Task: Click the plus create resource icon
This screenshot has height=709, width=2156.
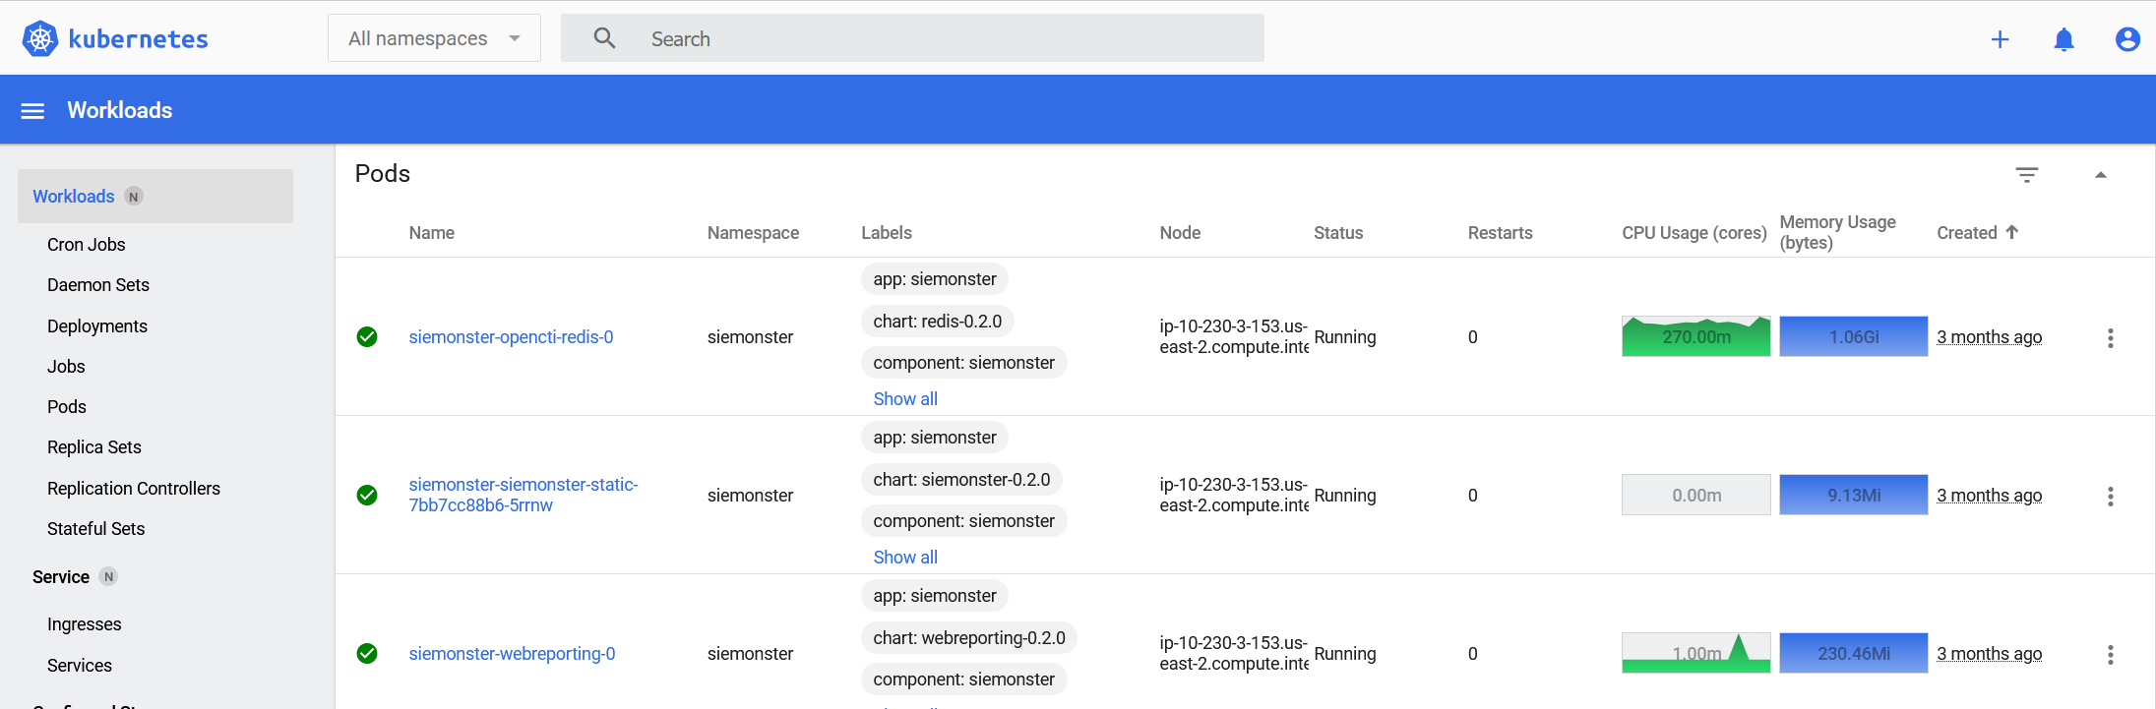Action: (2000, 39)
